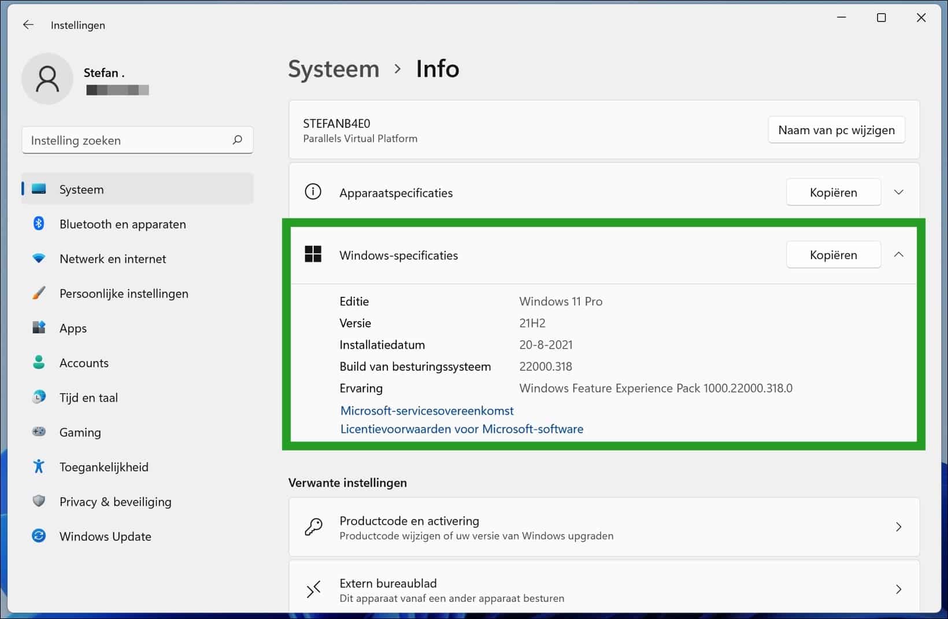948x619 pixels.
Task: Open Accounts settings category
Action: tap(138, 363)
